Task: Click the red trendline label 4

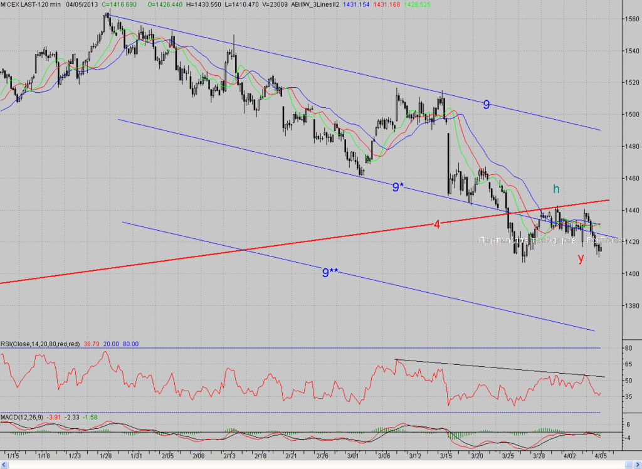Action: click(437, 224)
